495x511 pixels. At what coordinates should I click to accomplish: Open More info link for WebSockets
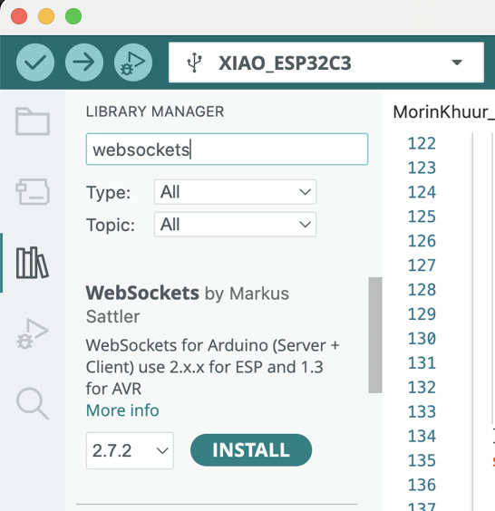122,410
